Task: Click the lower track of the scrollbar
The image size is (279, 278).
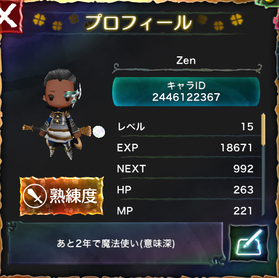Action: pos(263,181)
